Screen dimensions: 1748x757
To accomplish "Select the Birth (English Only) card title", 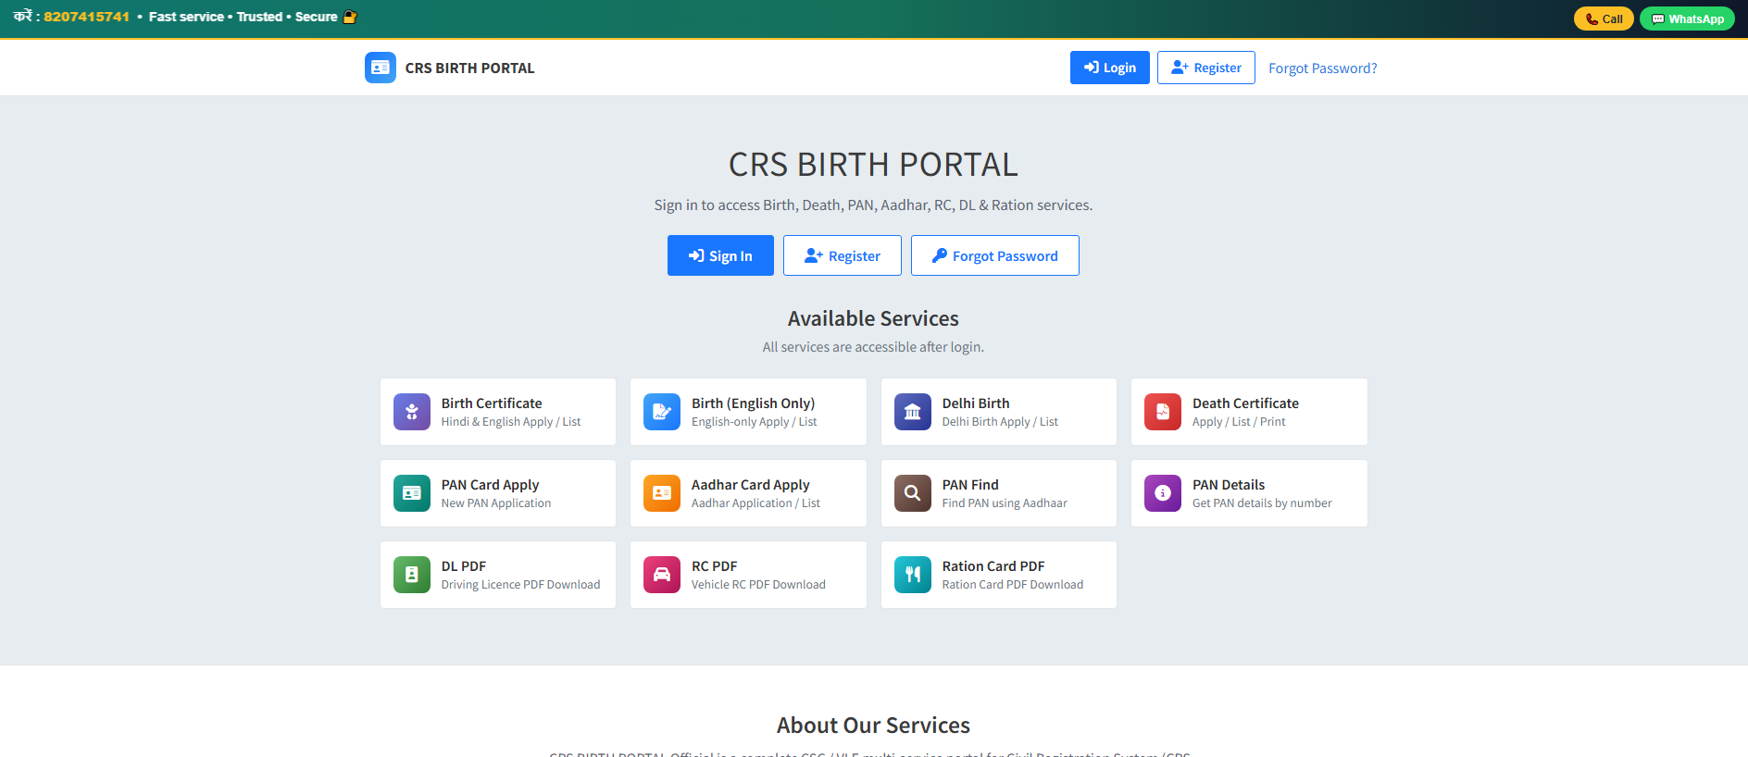I will click(753, 403).
